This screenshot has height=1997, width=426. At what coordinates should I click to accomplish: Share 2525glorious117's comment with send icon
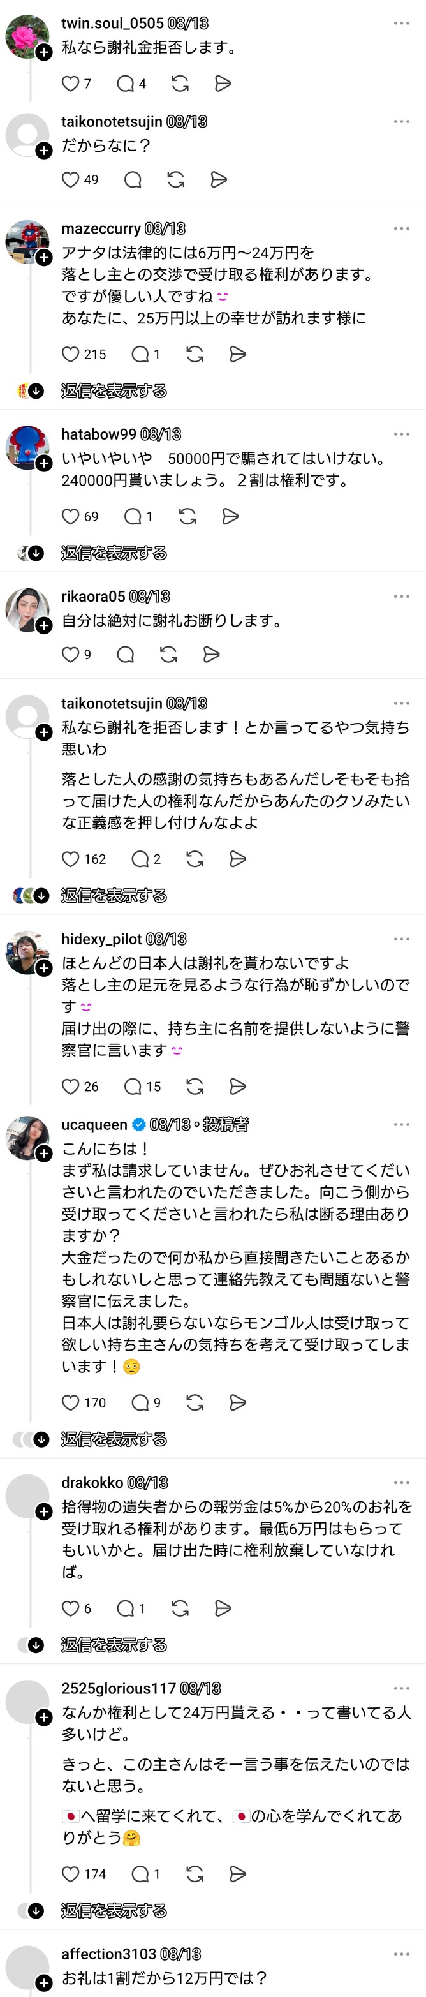click(x=238, y=1874)
